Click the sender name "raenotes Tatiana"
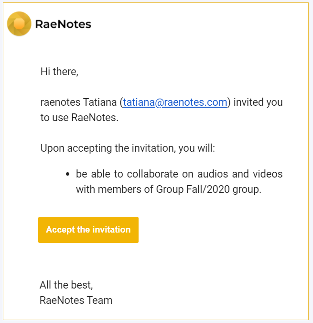Image resolution: width=313 pixels, height=323 pixels. pos(78,102)
